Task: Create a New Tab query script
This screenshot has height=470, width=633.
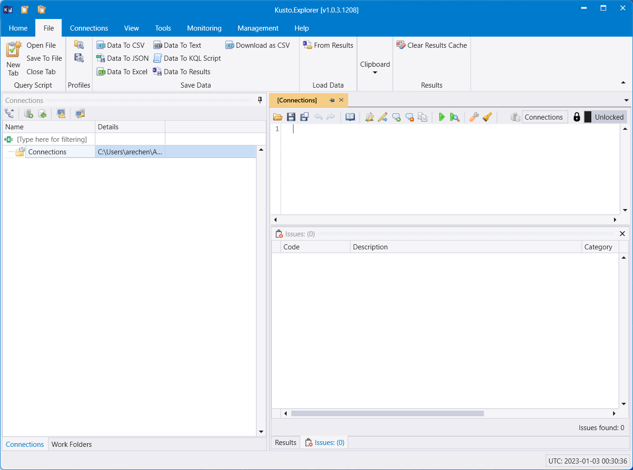Action: point(13,58)
